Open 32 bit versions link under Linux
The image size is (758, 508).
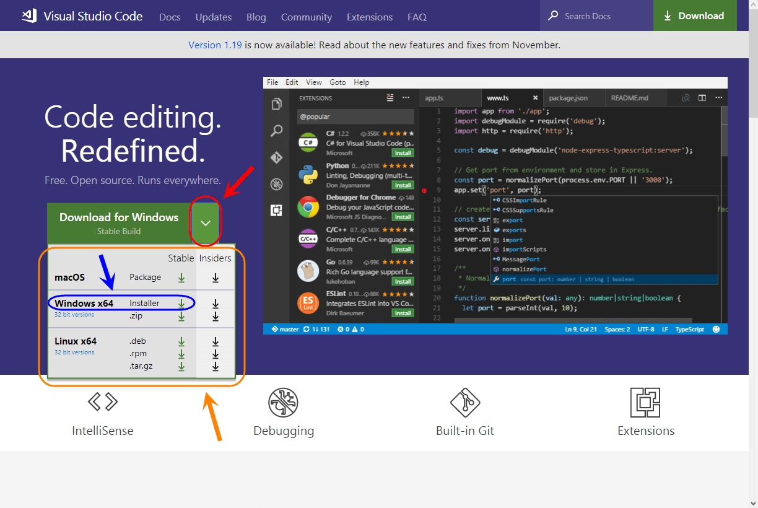pos(74,352)
